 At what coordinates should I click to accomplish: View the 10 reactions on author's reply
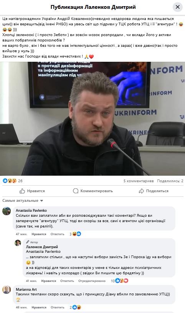[x=119, y=281]
